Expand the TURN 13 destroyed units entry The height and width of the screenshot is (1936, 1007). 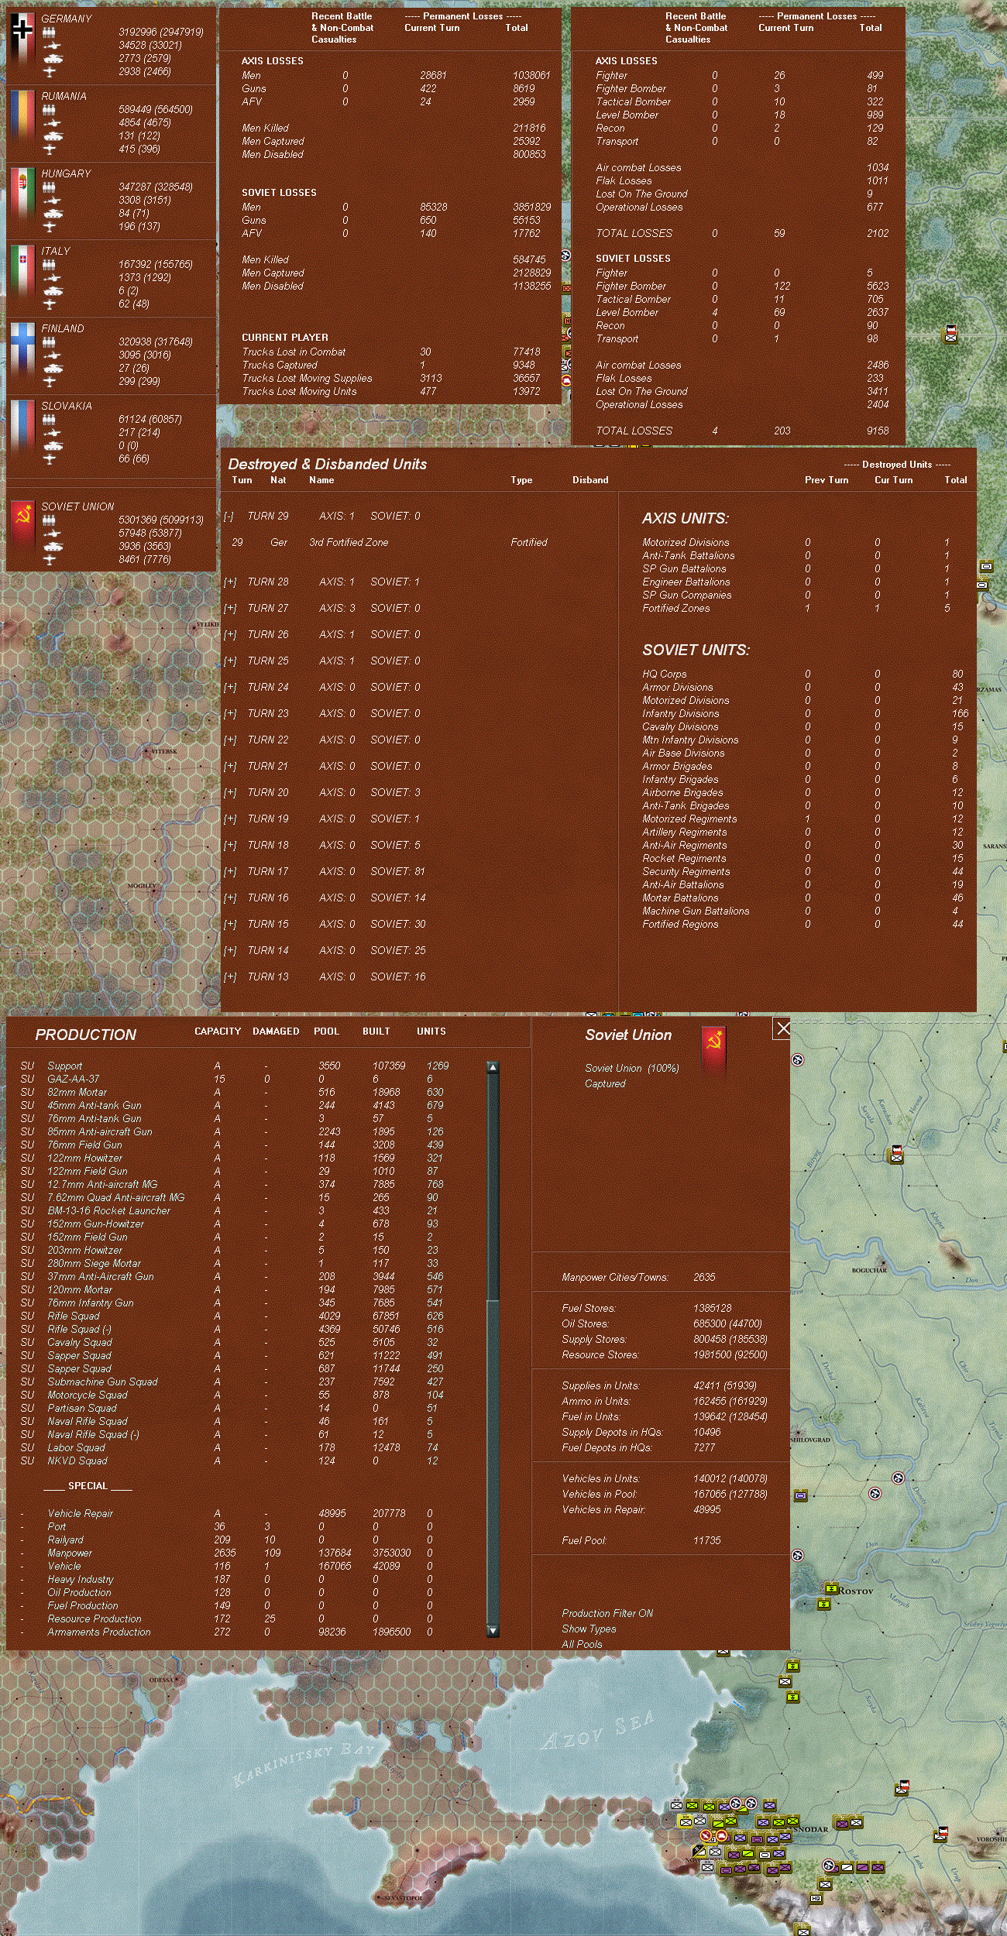click(x=230, y=977)
